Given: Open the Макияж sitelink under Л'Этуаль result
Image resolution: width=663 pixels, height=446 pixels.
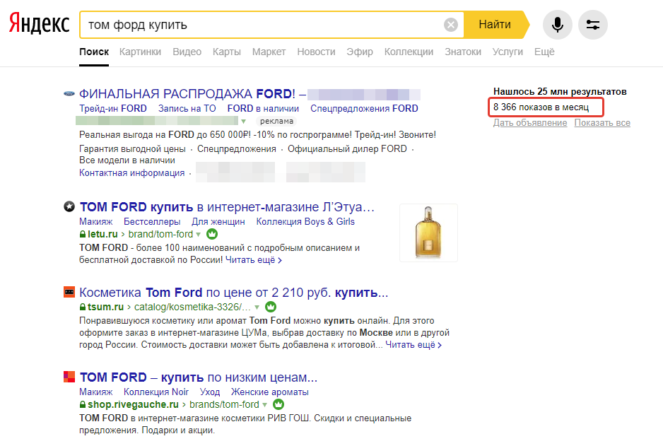Looking at the screenshot, I should [x=96, y=221].
